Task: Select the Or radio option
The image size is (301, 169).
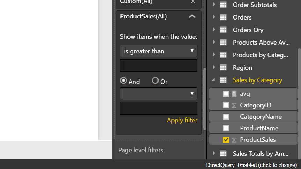Action: (155, 81)
